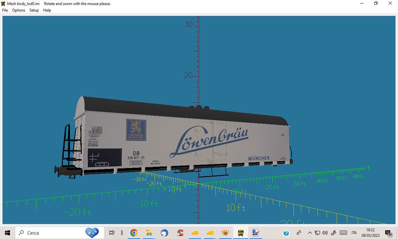Open the touch keyboard from the tray
Screen dimensions: 398x239
(x=343, y=233)
